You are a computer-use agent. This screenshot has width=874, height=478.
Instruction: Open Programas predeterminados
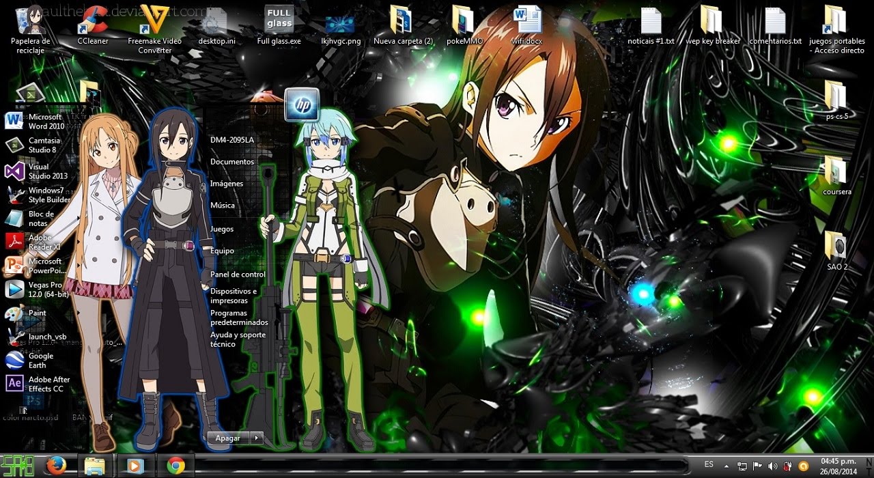point(239,318)
